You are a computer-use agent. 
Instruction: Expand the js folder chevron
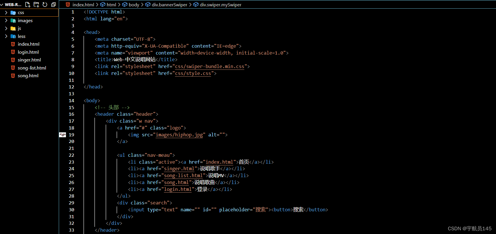click(x=6, y=28)
